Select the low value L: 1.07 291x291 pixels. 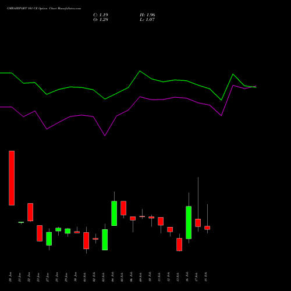tap(147, 20)
